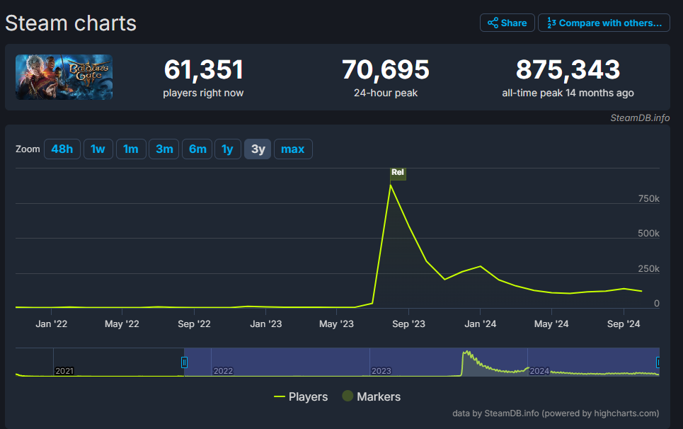
Task: Click the Sep '22 axis label
Action: point(194,324)
